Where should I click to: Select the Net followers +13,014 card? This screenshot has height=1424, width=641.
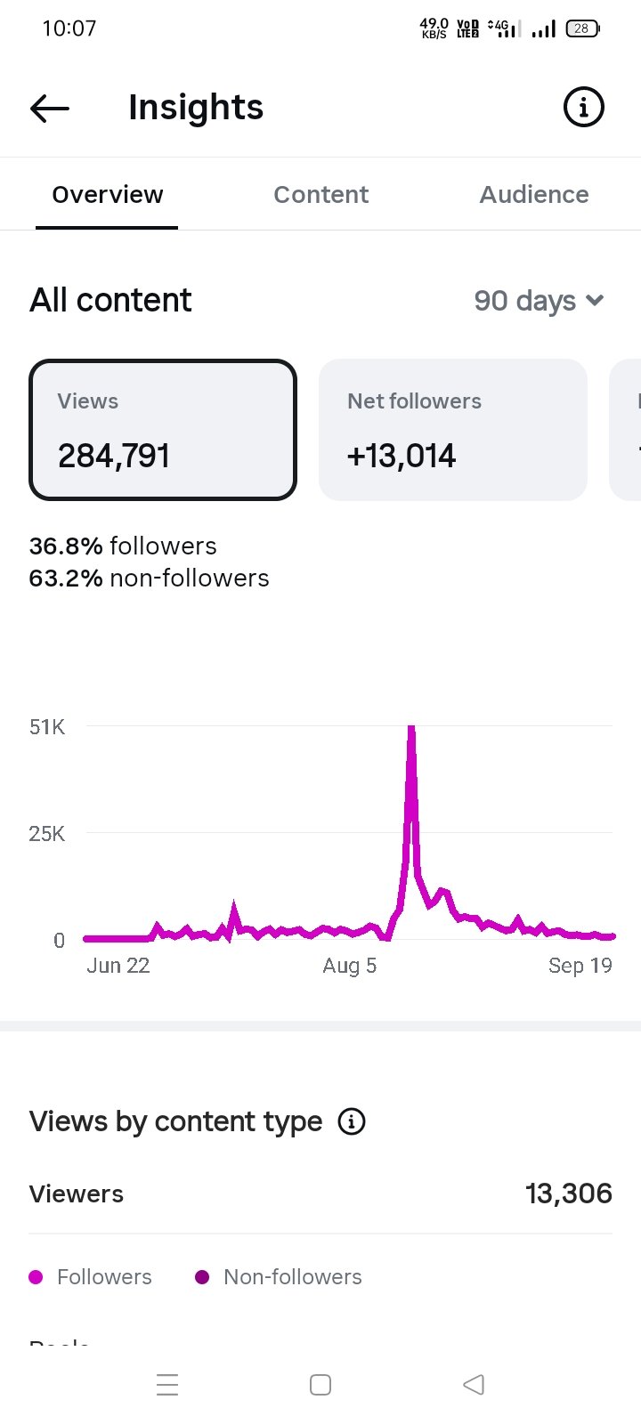(x=453, y=430)
